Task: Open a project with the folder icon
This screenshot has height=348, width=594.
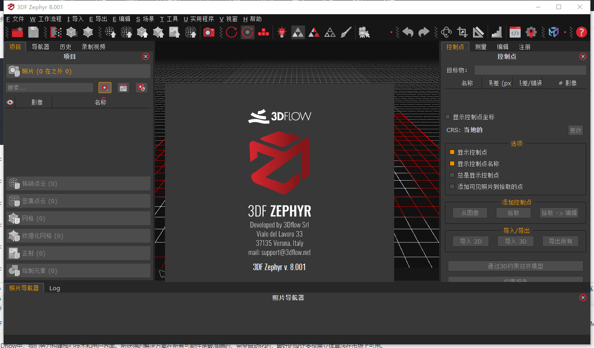Action: 17,32
